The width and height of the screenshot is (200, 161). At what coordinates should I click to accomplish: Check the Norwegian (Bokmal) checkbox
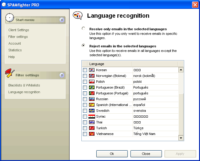[x=85, y=76]
